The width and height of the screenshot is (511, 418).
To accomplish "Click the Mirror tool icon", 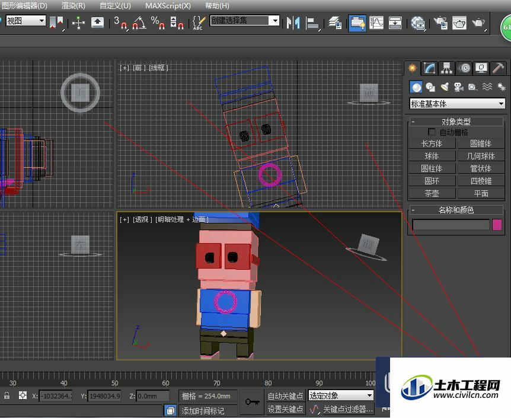I will [x=293, y=23].
